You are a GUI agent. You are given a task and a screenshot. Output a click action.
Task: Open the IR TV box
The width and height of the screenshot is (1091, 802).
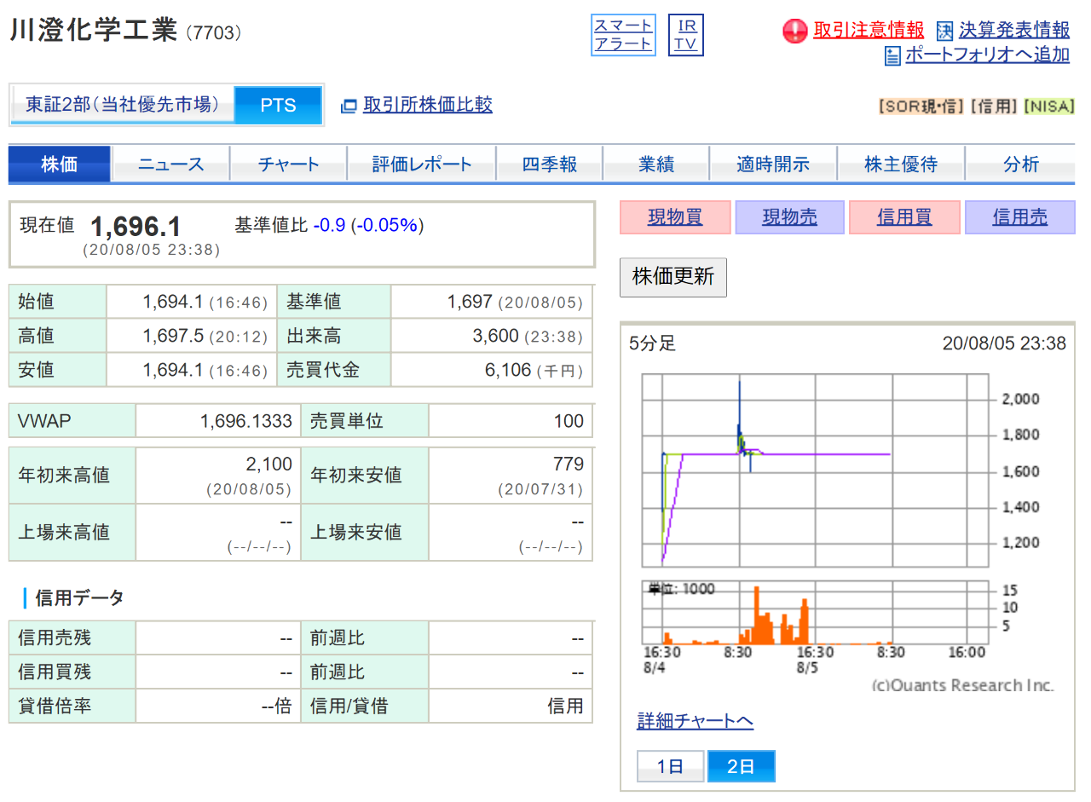click(686, 36)
